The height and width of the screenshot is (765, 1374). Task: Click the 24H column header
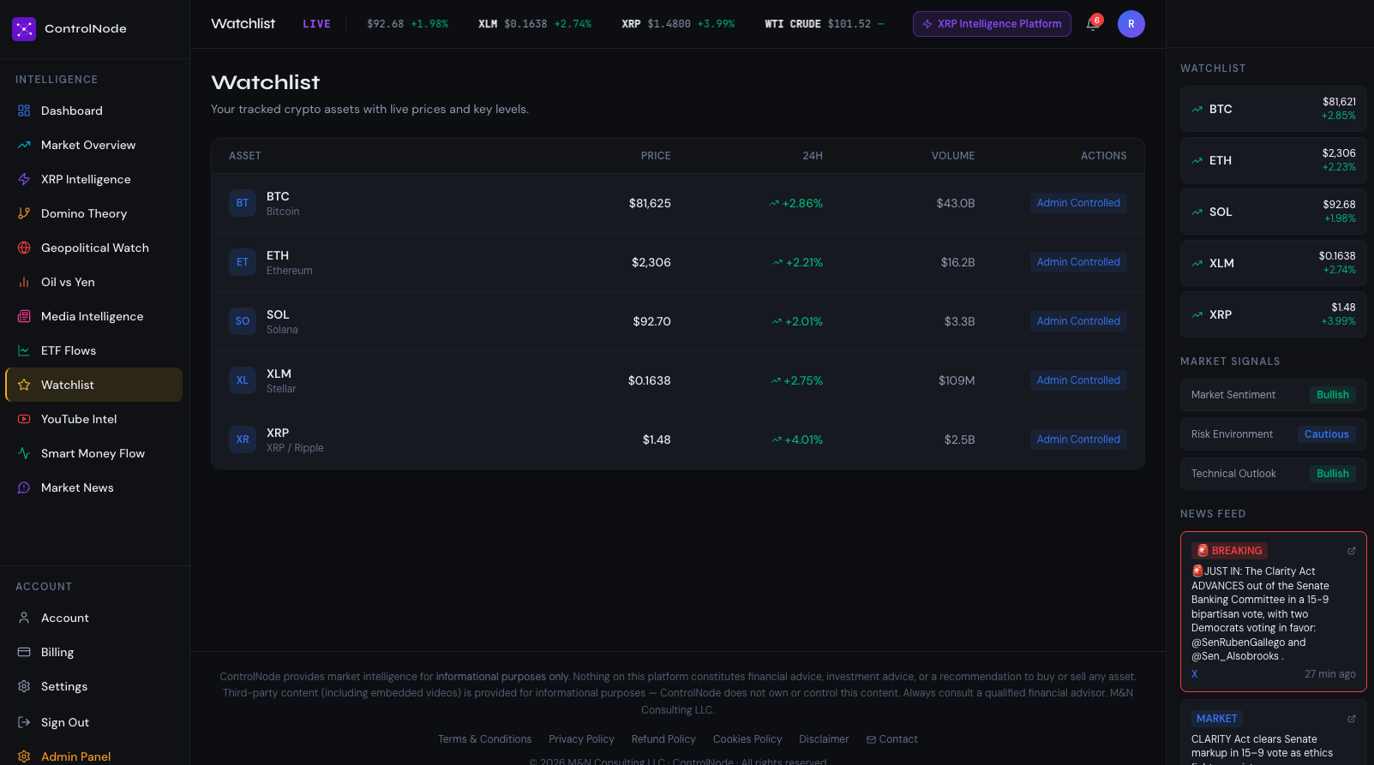(x=813, y=156)
